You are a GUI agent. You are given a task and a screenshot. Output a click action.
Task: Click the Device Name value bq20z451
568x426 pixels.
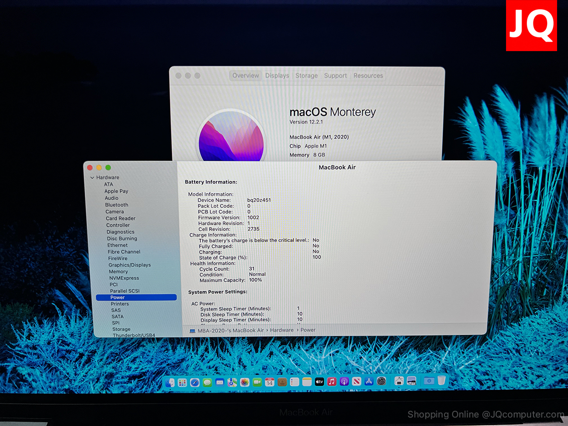pos(259,200)
